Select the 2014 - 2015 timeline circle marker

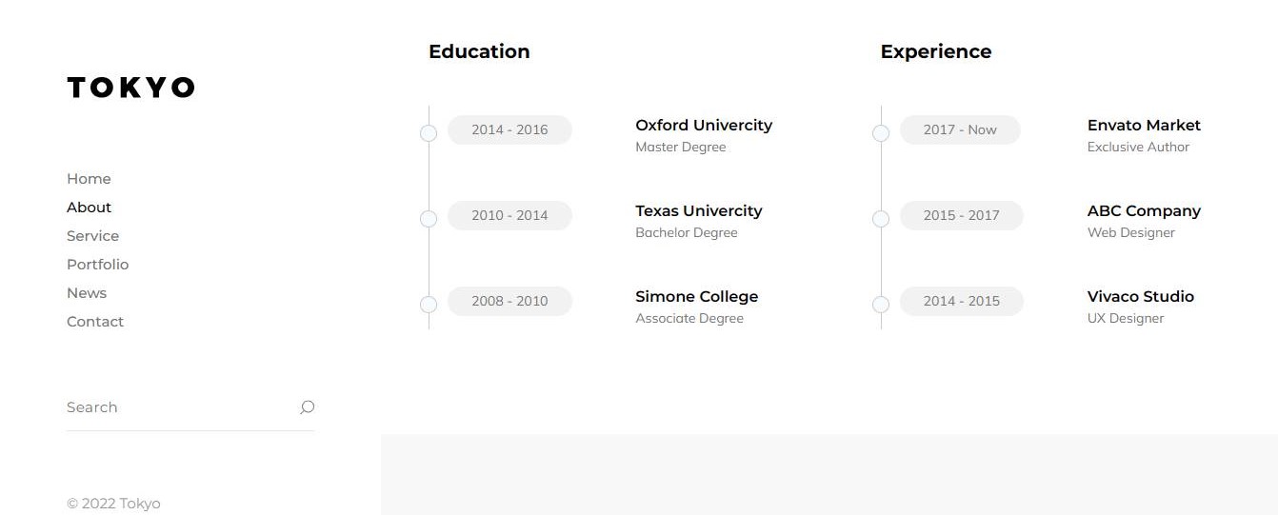(881, 305)
